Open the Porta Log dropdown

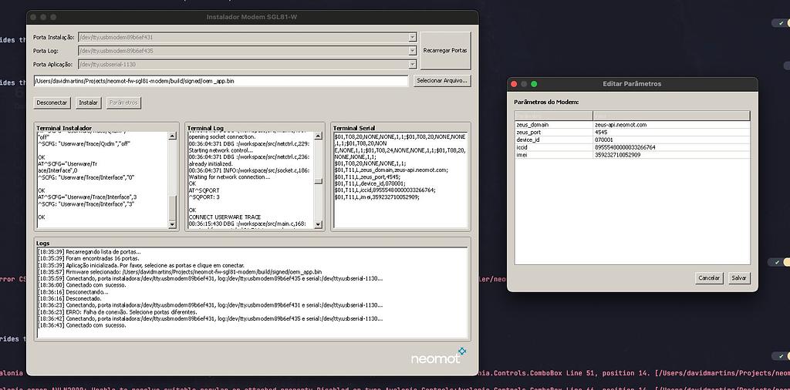point(247,51)
